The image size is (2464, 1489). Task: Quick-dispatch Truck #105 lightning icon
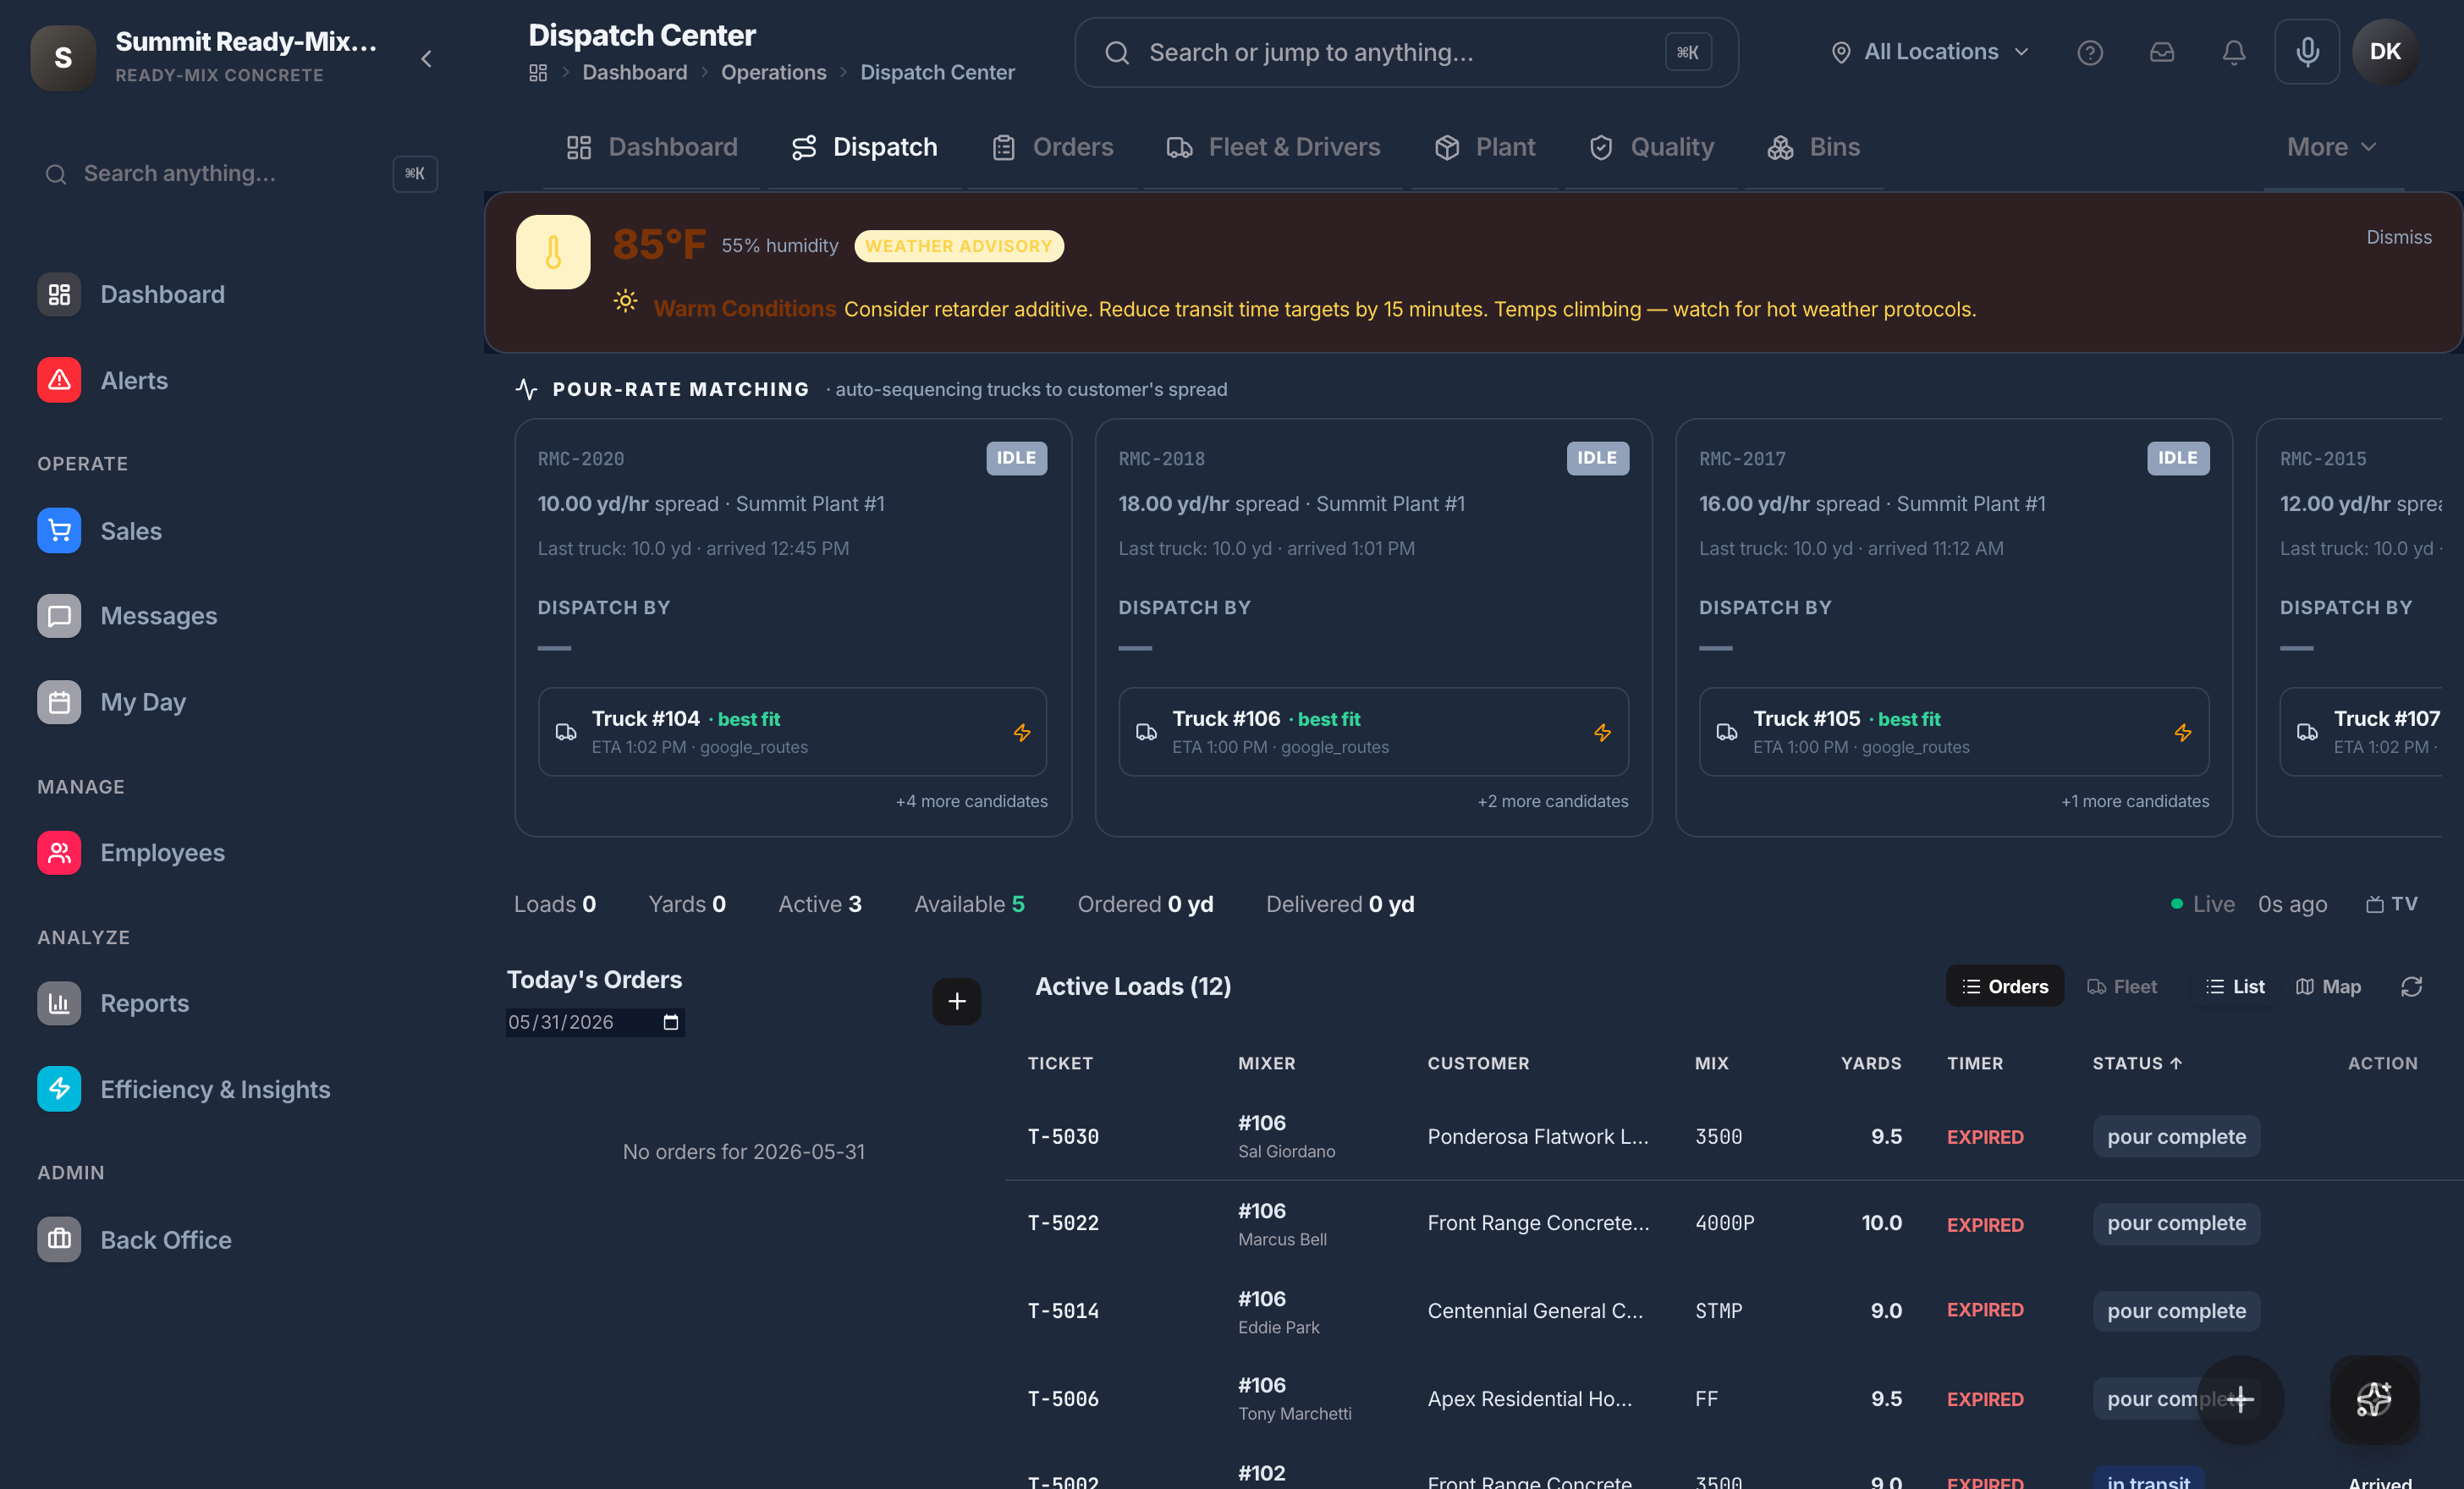point(2182,732)
